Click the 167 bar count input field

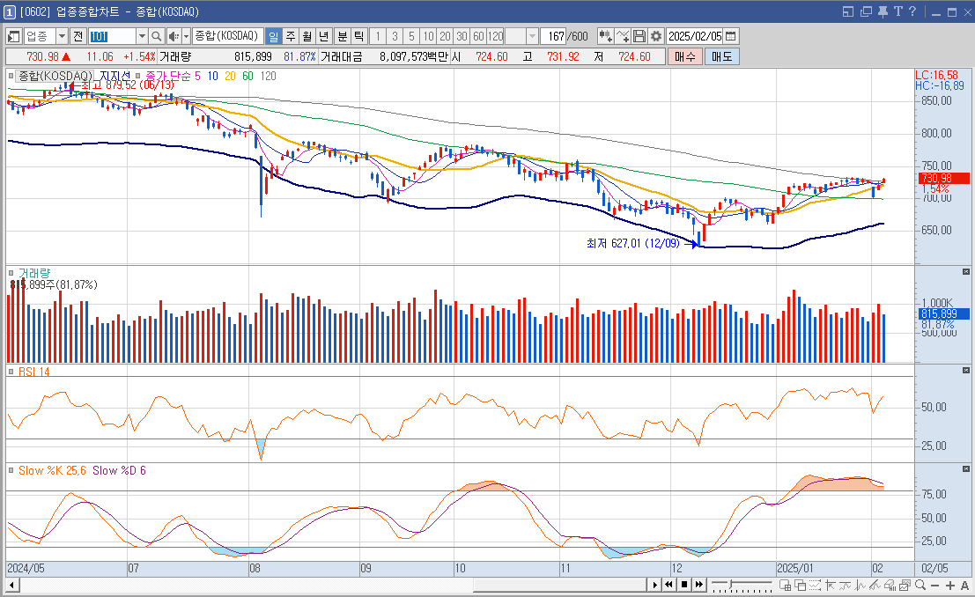click(552, 37)
